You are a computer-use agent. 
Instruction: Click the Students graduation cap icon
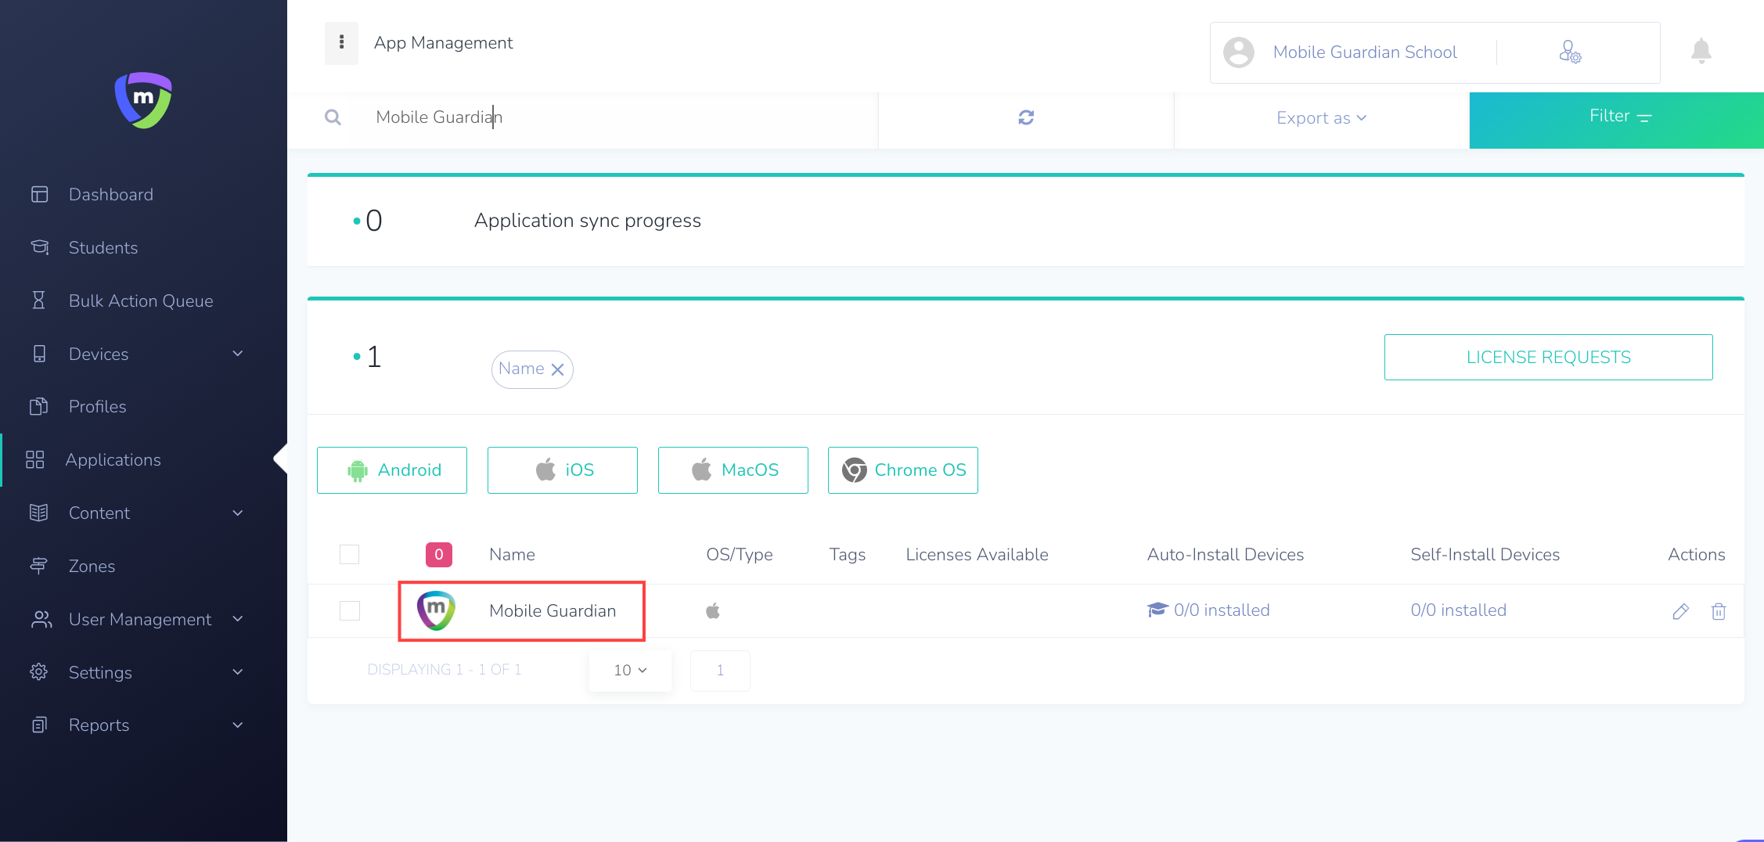(39, 247)
